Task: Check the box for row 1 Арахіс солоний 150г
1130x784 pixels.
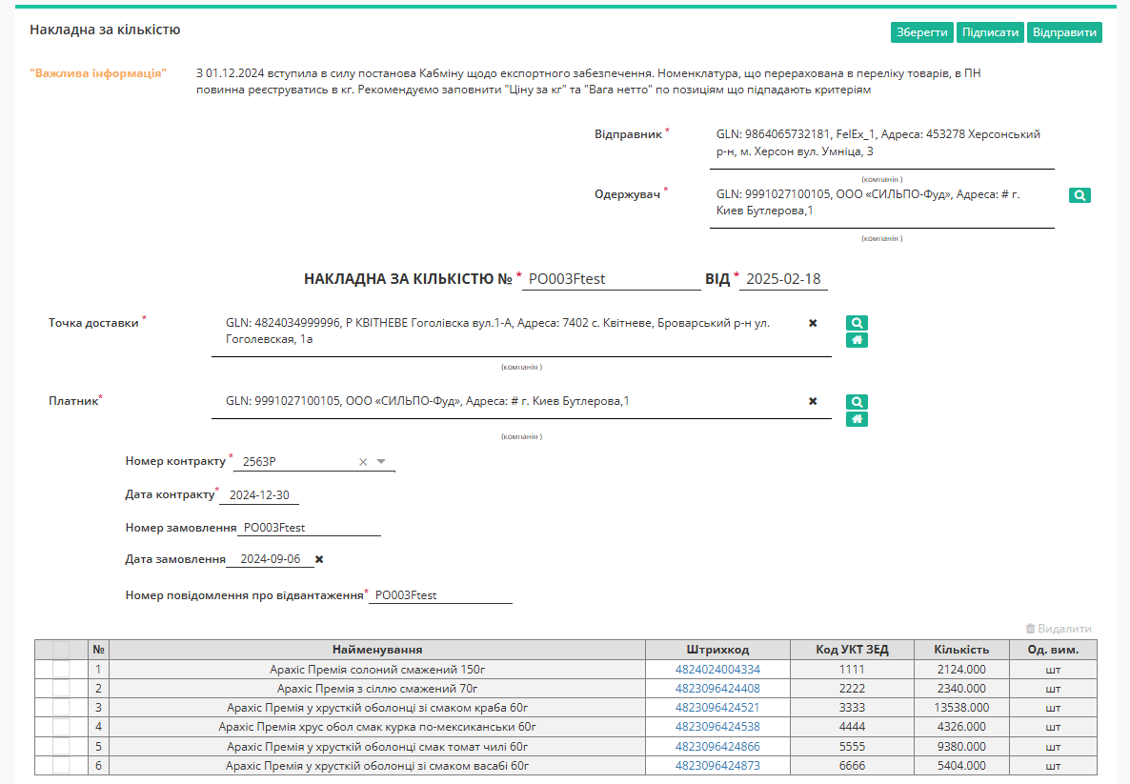Action: 61,670
